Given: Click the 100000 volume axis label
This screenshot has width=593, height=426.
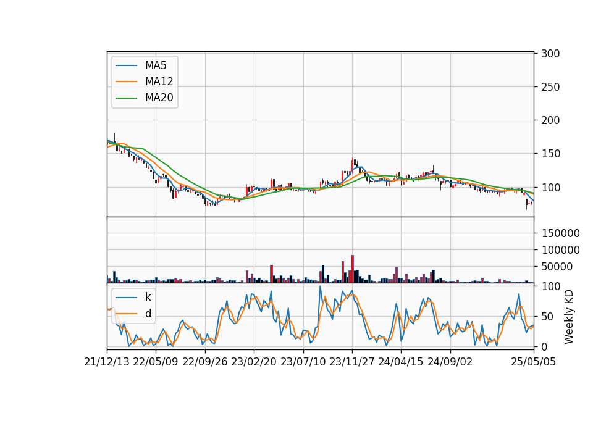Looking at the screenshot, I should [560, 250].
